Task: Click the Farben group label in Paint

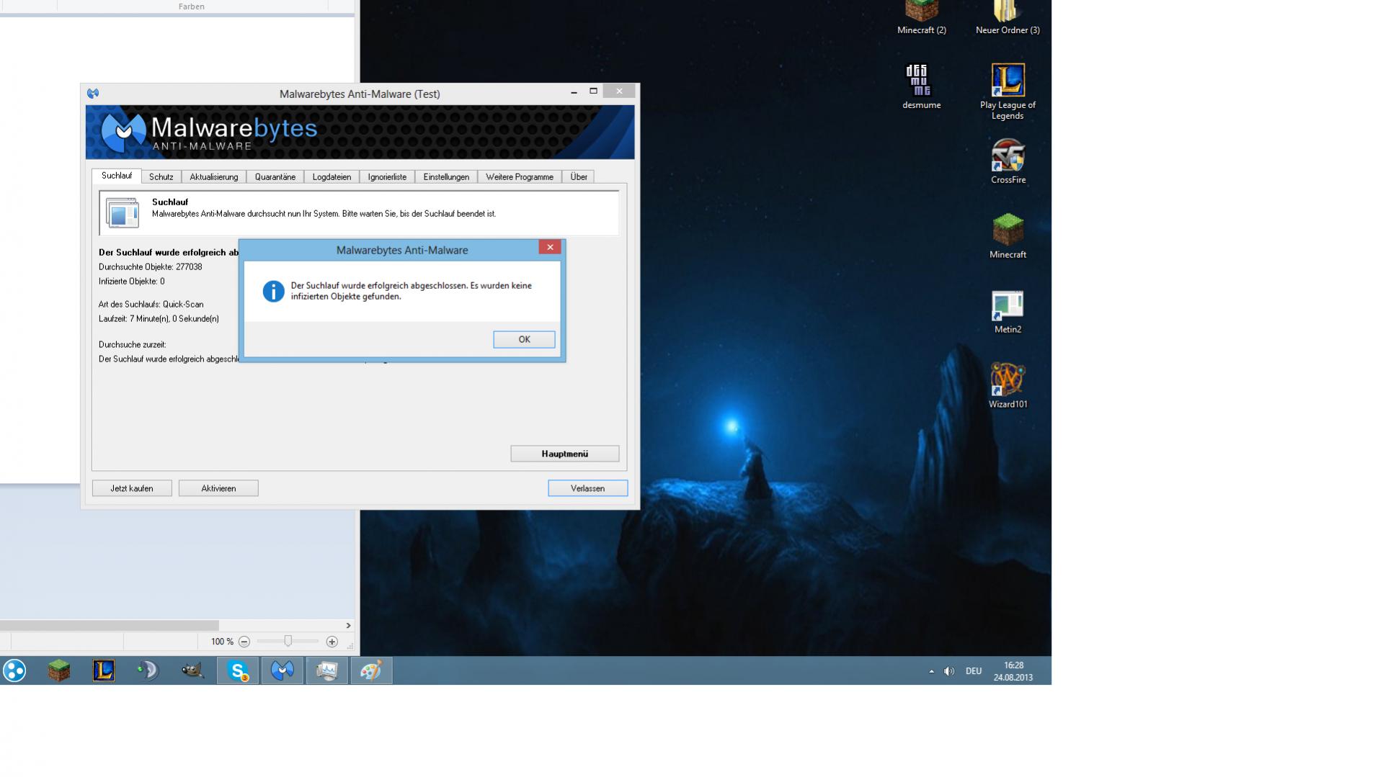Action: tap(191, 6)
